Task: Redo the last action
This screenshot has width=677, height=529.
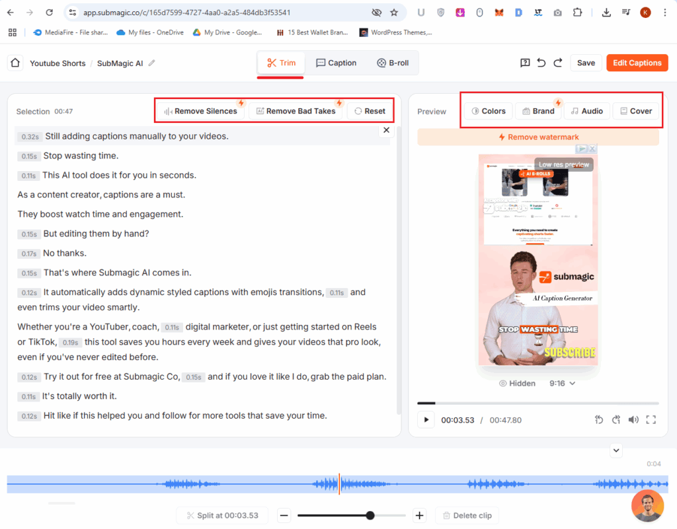Action: click(558, 63)
